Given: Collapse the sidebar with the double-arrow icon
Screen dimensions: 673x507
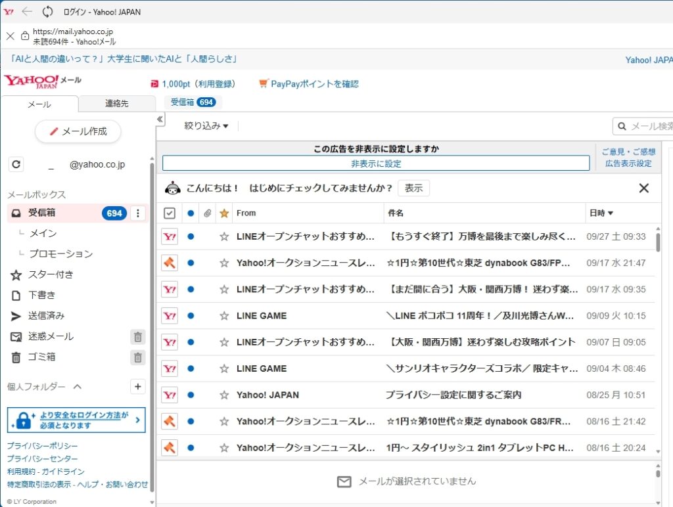Looking at the screenshot, I should click(160, 120).
